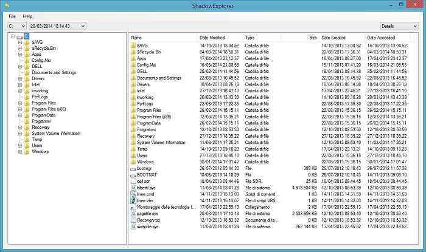Collapse the C: root tree node
The image size is (426, 252).
pyautogui.click(x=13, y=36)
